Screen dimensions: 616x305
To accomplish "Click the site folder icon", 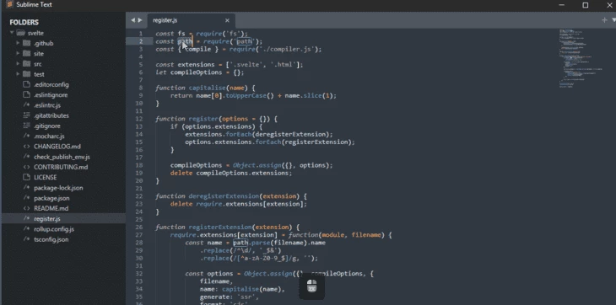I will point(27,53).
